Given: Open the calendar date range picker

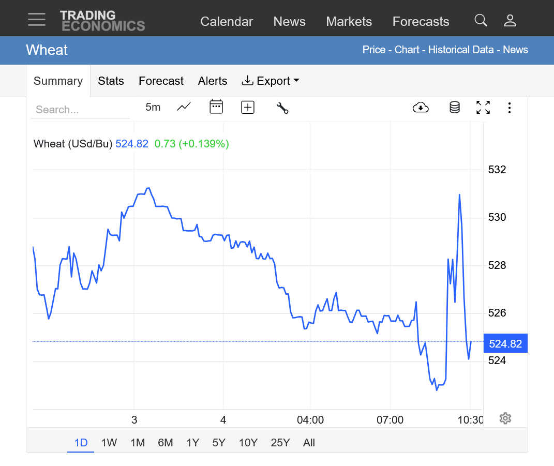Looking at the screenshot, I should pyautogui.click(x=216, y=107).
